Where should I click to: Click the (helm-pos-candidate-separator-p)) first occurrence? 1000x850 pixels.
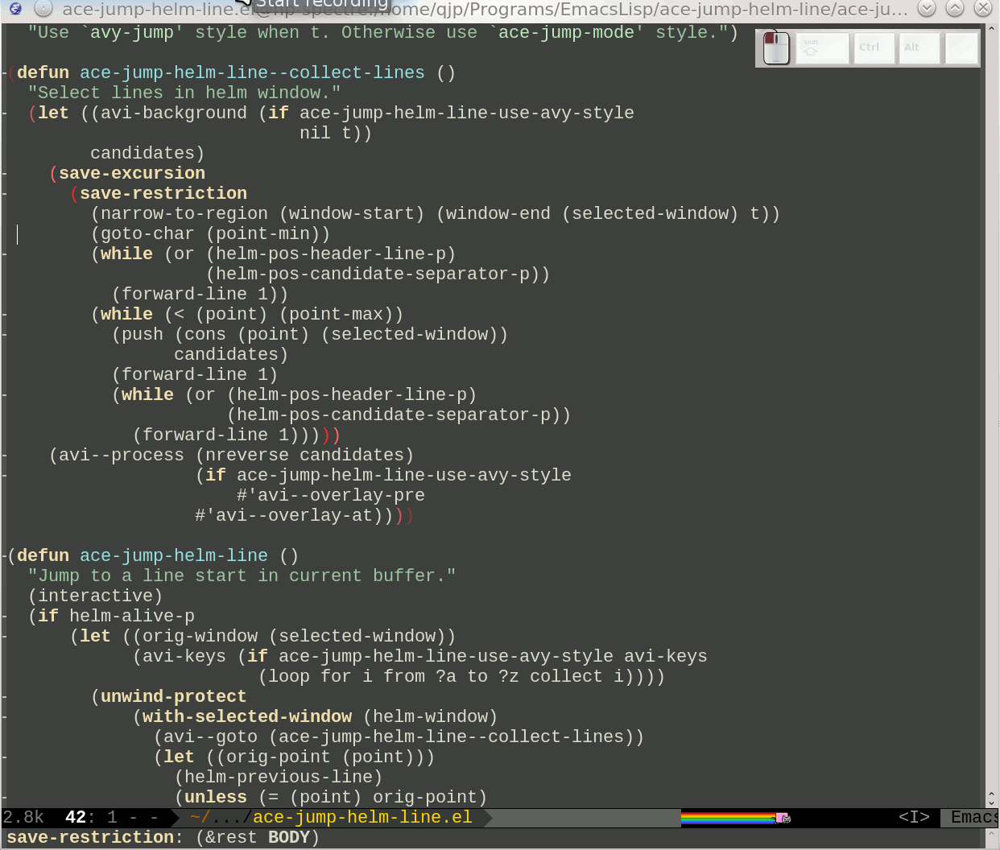(x=378, y=274)
